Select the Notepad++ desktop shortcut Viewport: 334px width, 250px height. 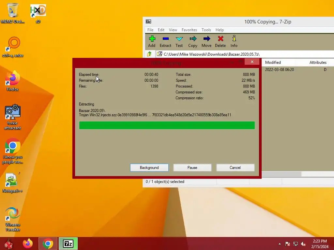[13, 183]
